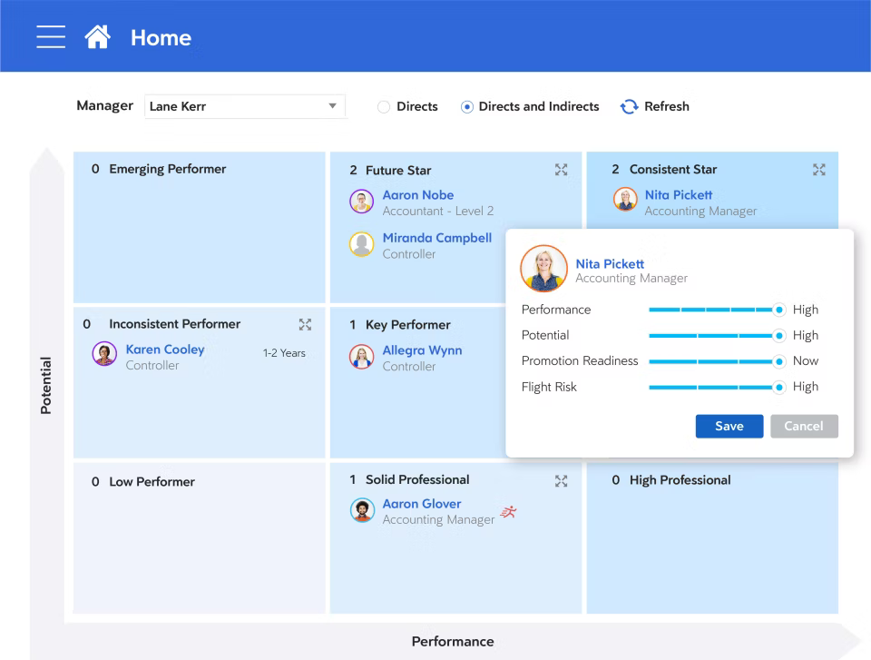Open the hamburger navigation menu
This screenshot has height=660, width=871.
pyautogui.click(x=51, y=36)
